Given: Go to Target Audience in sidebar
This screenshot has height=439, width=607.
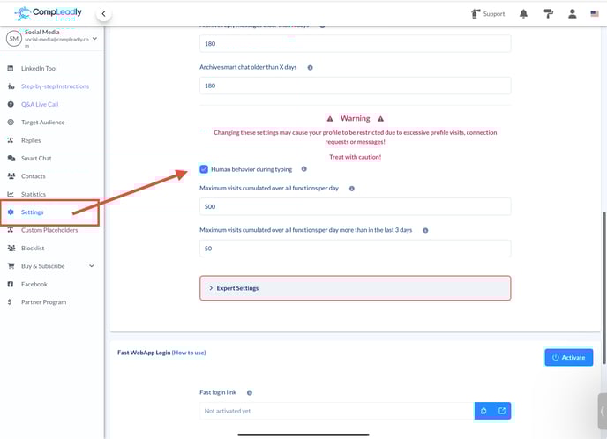Looking at the screenshot, I should [x=42, y=123].
